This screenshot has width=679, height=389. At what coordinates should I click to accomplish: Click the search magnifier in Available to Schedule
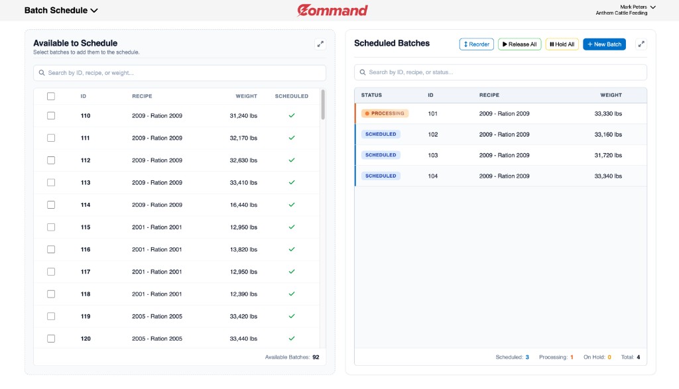pyautogui.click(x=43, y=72)
